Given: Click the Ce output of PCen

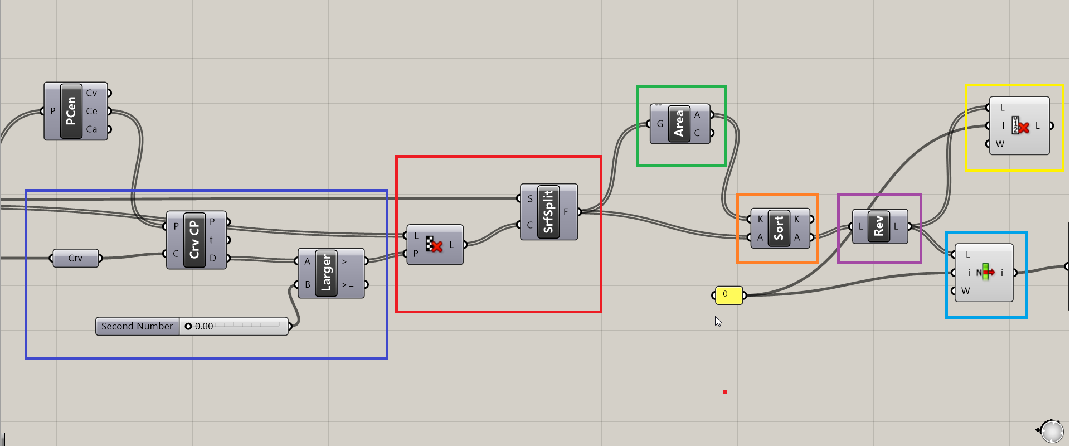Looking at the screenshot, I should [91, 111].
